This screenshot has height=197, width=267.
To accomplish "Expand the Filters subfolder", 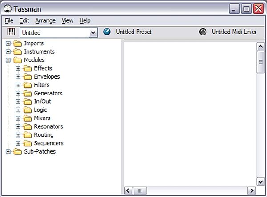I will click(18, 85).
